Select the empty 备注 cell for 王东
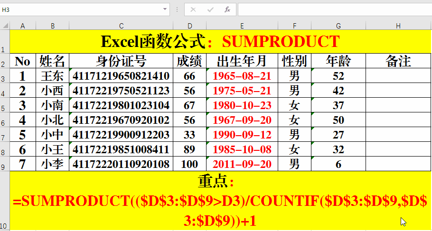Image resolution: width=432 pixels, height=231 pixels. [x=398, y=75]
